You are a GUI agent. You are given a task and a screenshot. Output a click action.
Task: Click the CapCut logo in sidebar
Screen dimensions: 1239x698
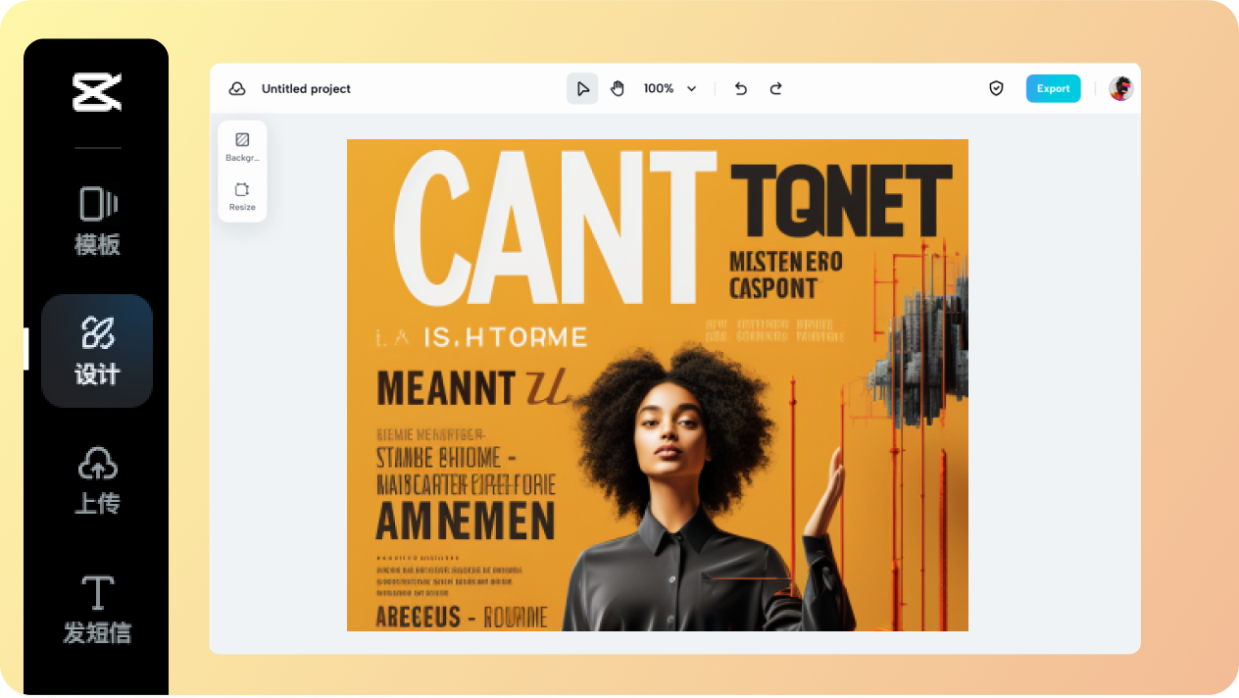[97, 92]
